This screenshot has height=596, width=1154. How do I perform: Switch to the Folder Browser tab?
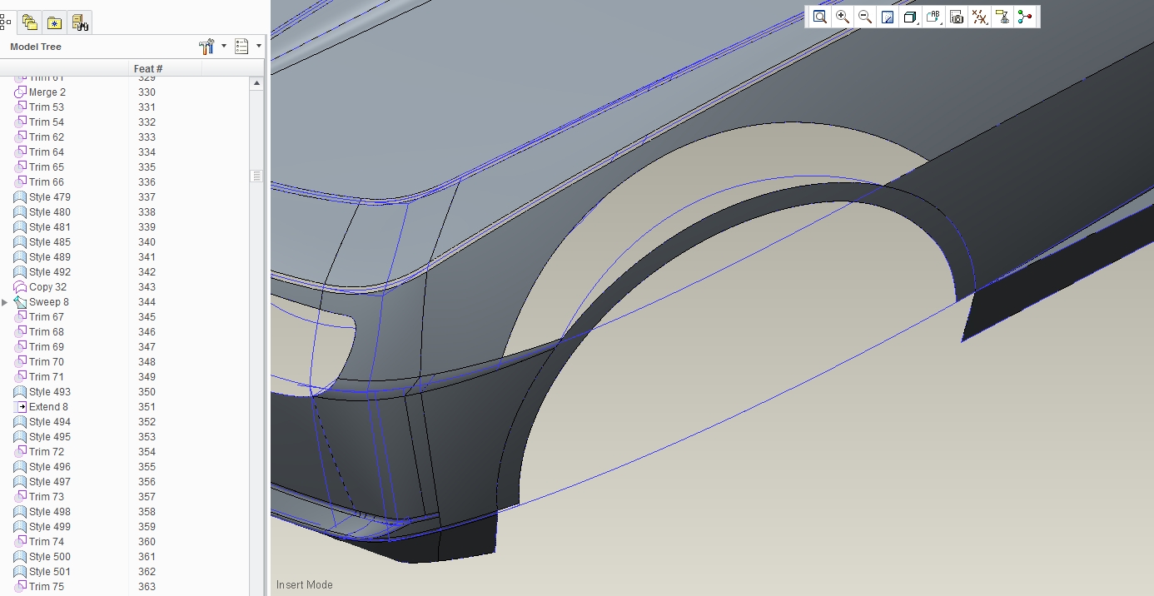30,22
